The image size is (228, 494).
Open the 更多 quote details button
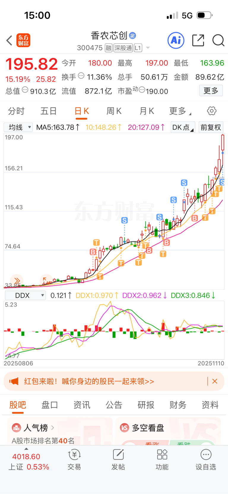[211, 91]
